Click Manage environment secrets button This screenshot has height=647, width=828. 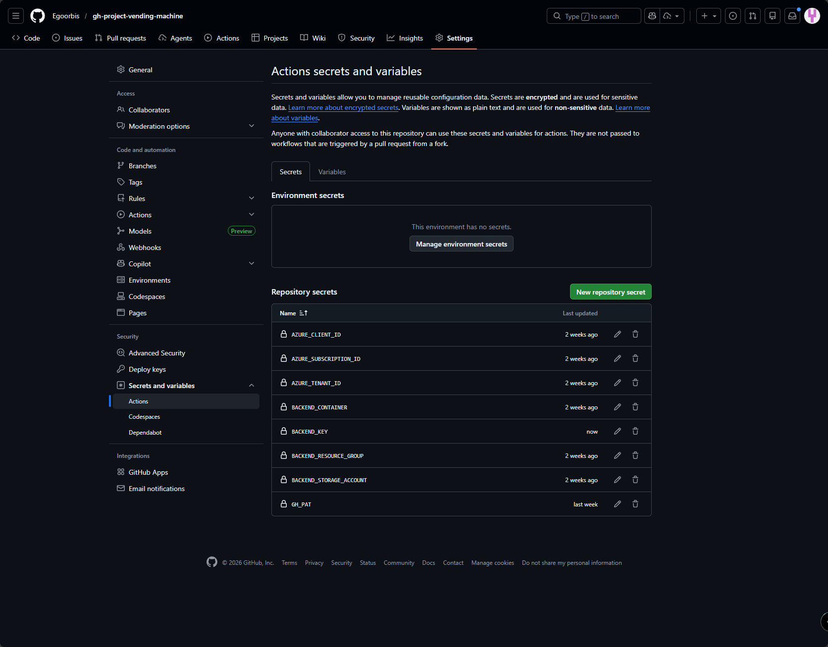(x=462, y=244)
